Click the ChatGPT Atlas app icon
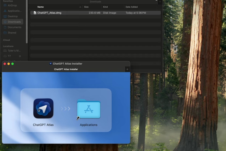The image size is (226, 151). click(43, 108)
